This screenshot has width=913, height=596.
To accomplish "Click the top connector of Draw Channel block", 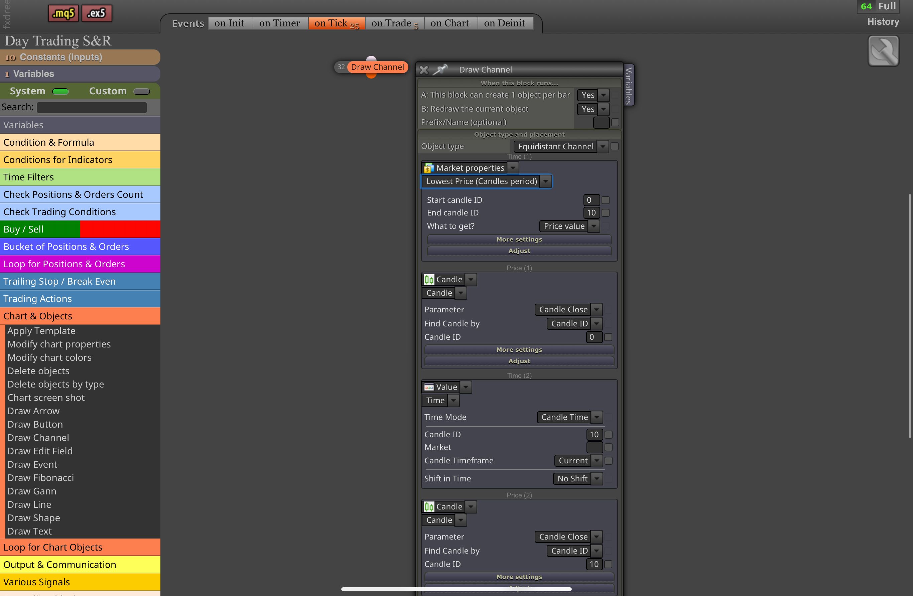I will tap(371, 59).
